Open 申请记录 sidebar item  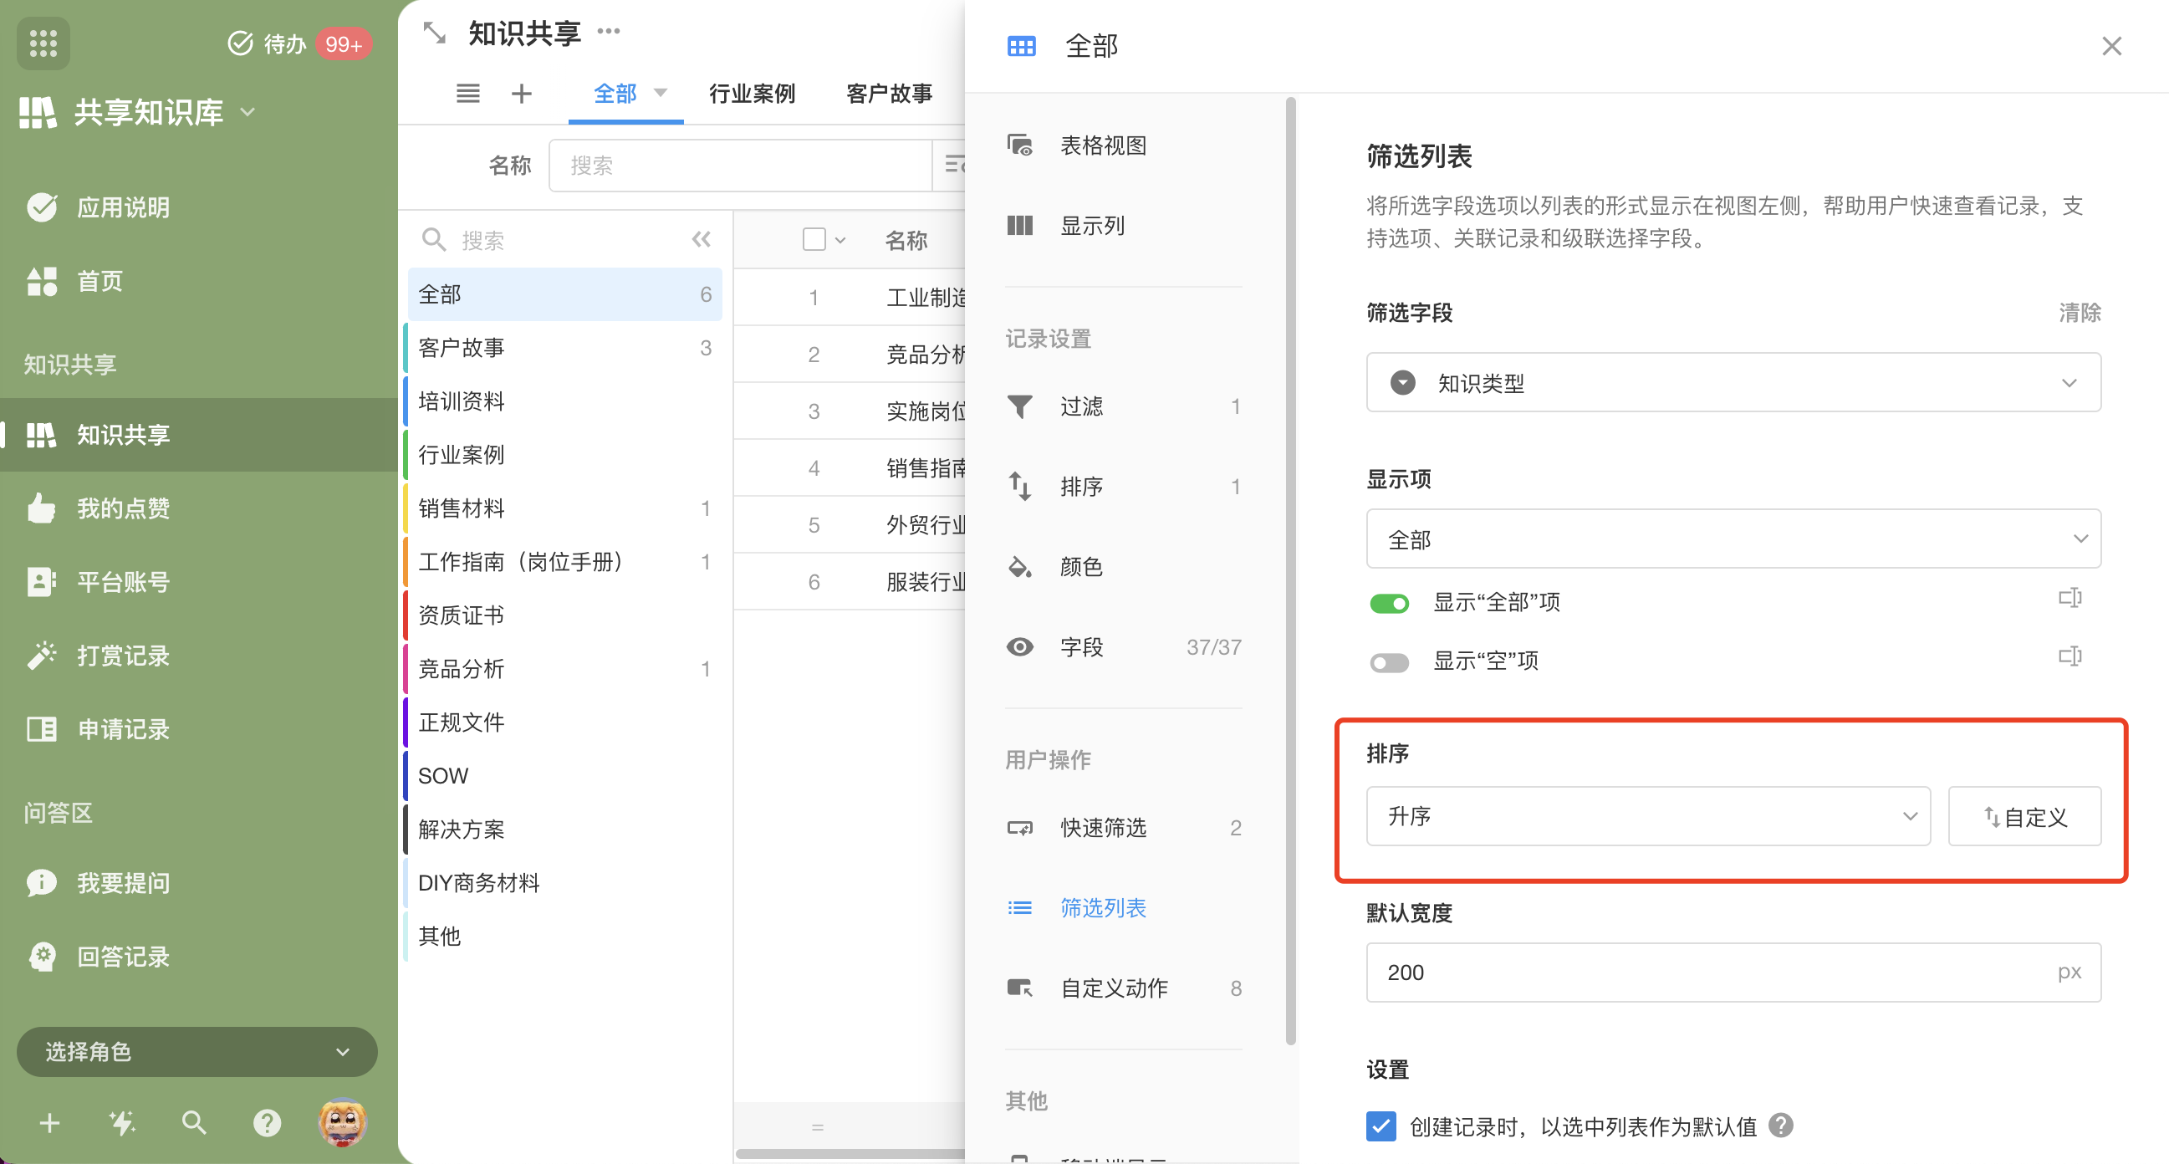click(x=199, y=729)
